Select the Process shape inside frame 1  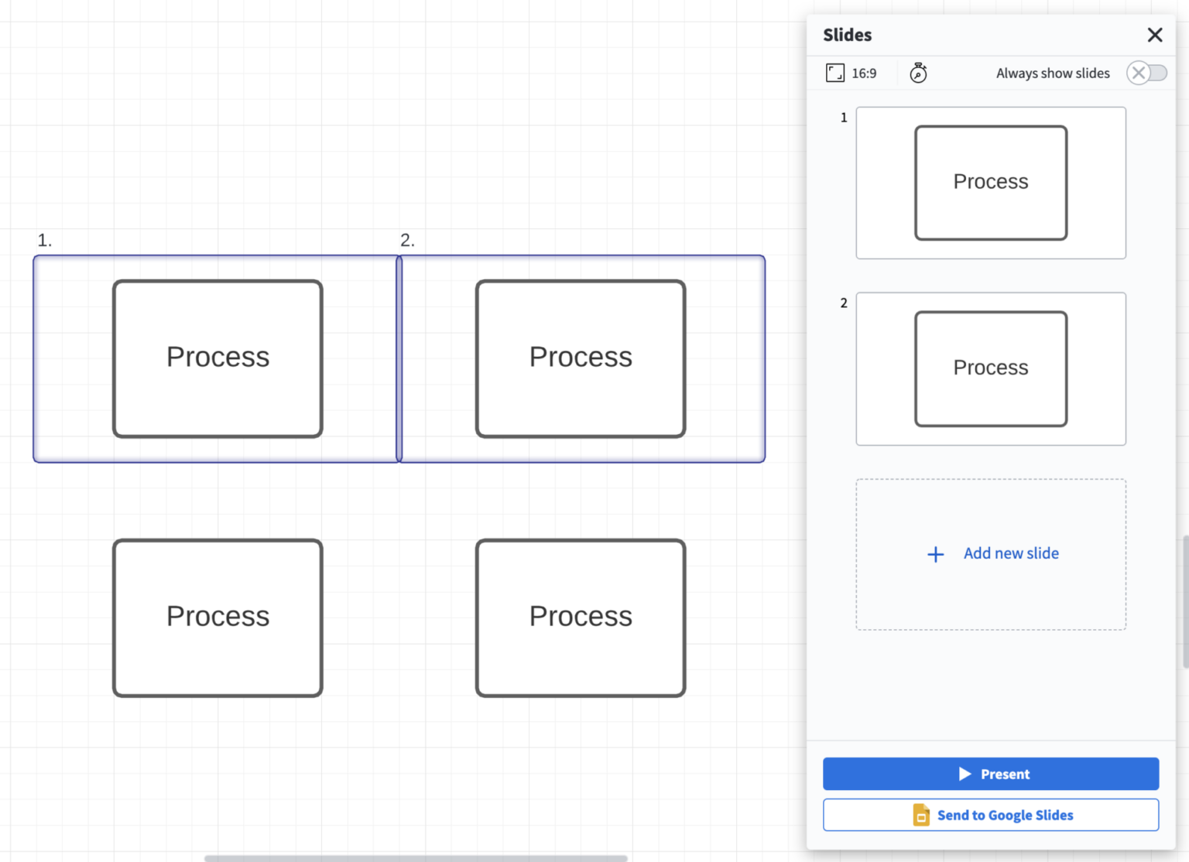(x=218, y=357)
